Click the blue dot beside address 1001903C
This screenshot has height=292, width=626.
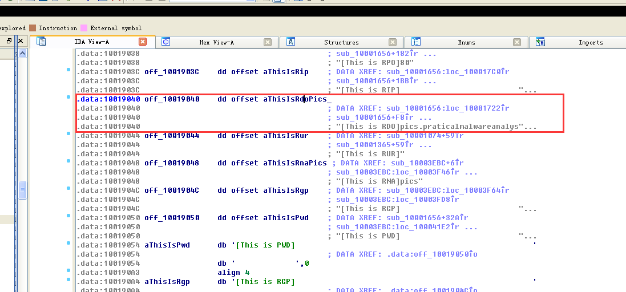68,70
